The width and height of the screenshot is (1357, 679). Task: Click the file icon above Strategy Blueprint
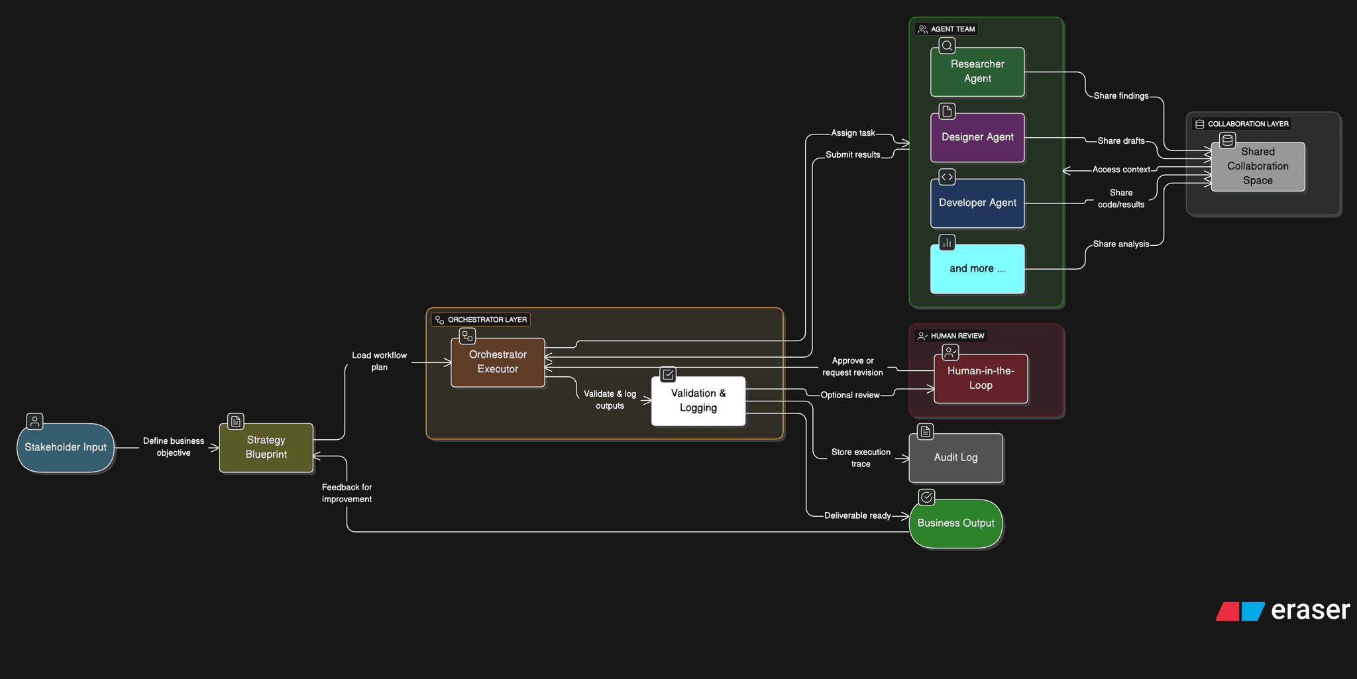tap(236, 421)
